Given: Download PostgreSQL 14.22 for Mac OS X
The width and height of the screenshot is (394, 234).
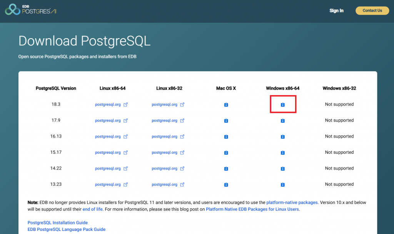Looking at the screenshot, I should pyautogui.click(x=226, y=168).
